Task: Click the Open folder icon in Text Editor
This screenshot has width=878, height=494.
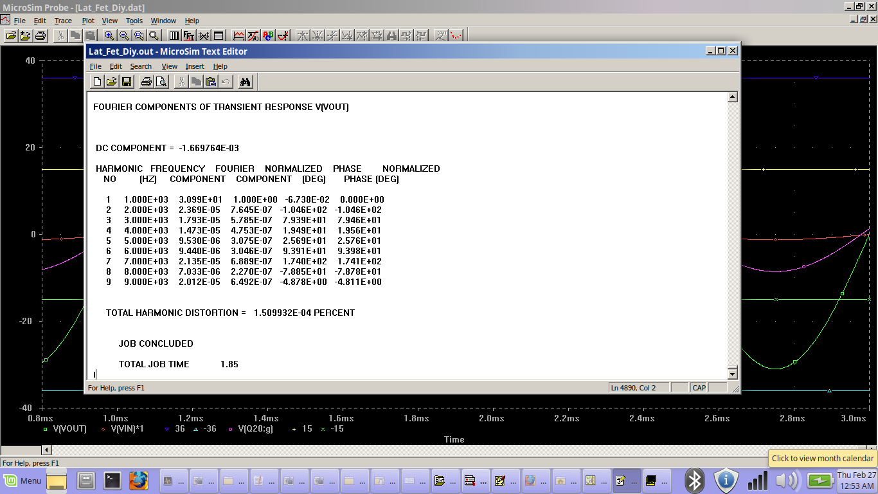Action: click(112, 82)
